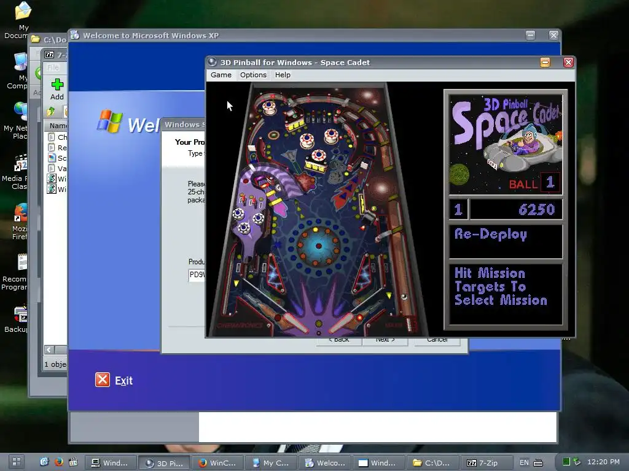Switch to WinC... Firefox taskbar button
Image resolution: width=629 pixels, height=471 pixels.
click(x=218, y=463)
